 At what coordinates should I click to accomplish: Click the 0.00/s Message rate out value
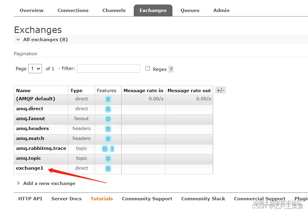click(204, 99)
